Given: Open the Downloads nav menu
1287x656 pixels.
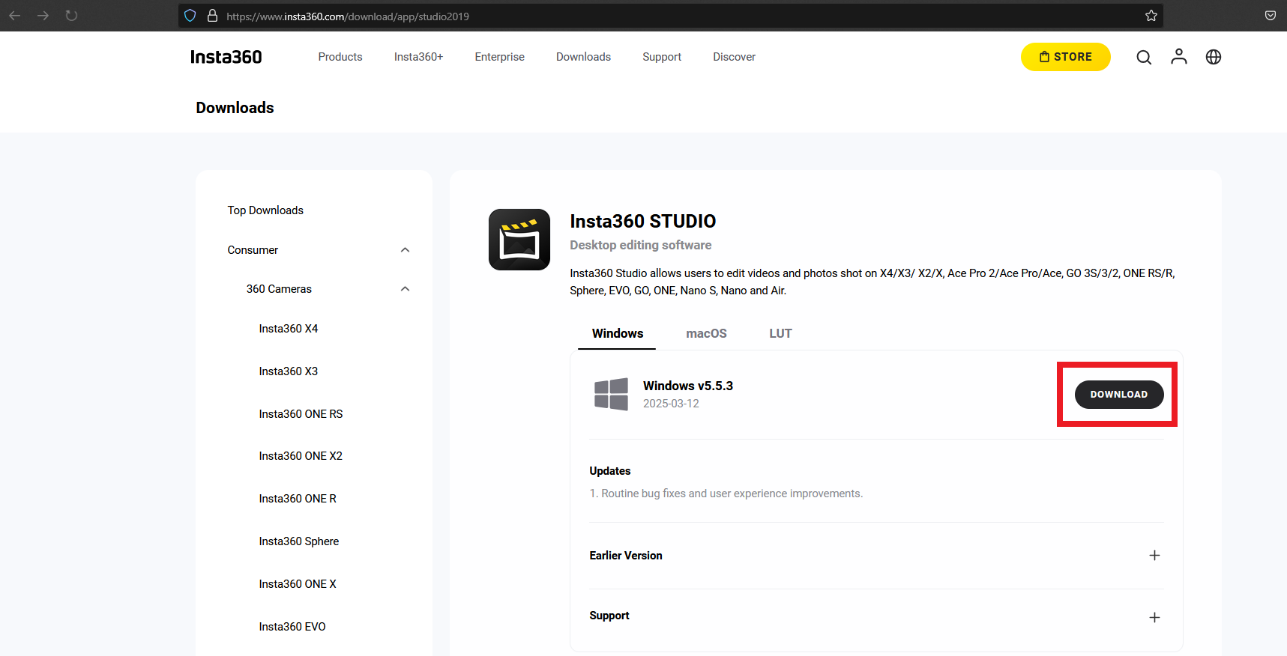Looking at the screenshot, I should [584, 57].
